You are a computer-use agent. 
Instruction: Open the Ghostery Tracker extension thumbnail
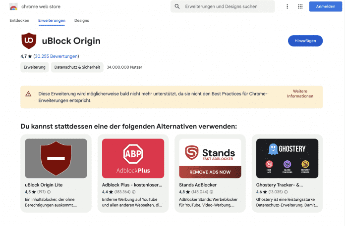click(x=287, y=158)
